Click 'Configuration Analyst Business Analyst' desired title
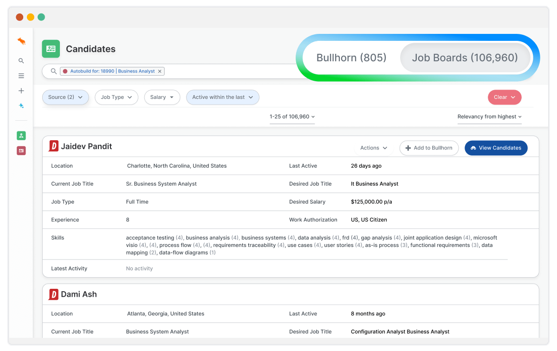557x351 pixels. click(400, 332)
